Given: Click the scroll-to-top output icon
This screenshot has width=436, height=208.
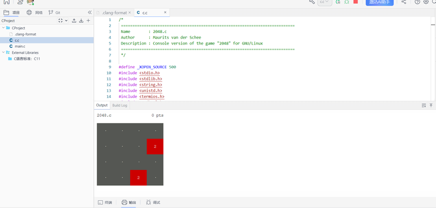Looking at the screenshot, I should (431, 105).
